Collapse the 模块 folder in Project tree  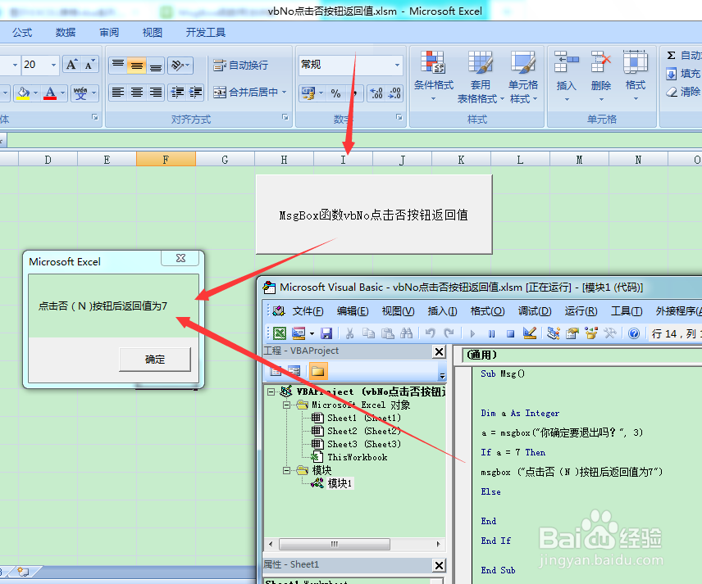click(x=285, y=469)
